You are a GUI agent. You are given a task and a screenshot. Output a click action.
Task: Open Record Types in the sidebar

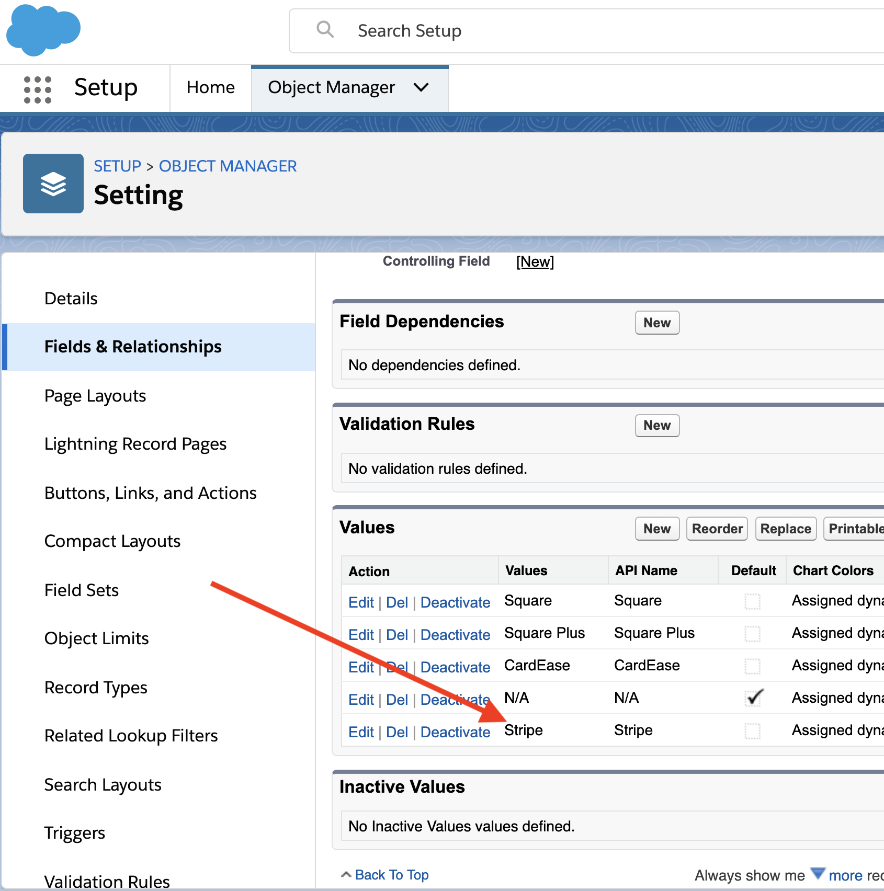click(96, 688)
